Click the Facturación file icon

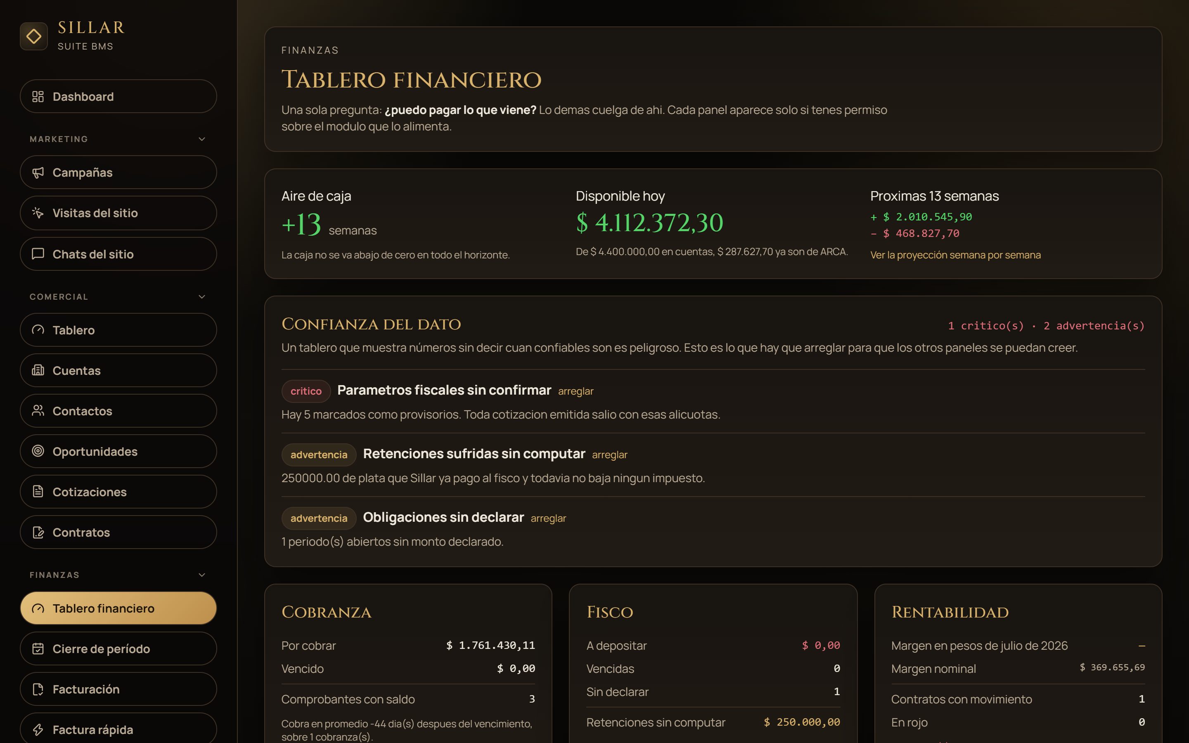(38, 689)
